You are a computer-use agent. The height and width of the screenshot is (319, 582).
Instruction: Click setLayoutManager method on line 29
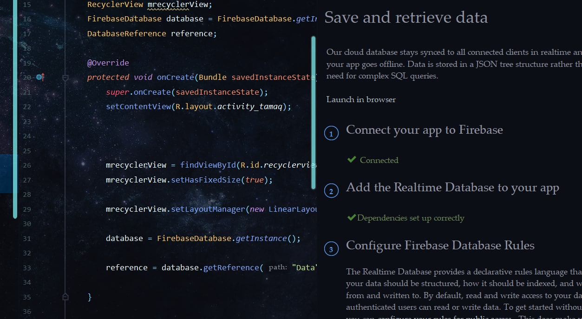(208, 209)
